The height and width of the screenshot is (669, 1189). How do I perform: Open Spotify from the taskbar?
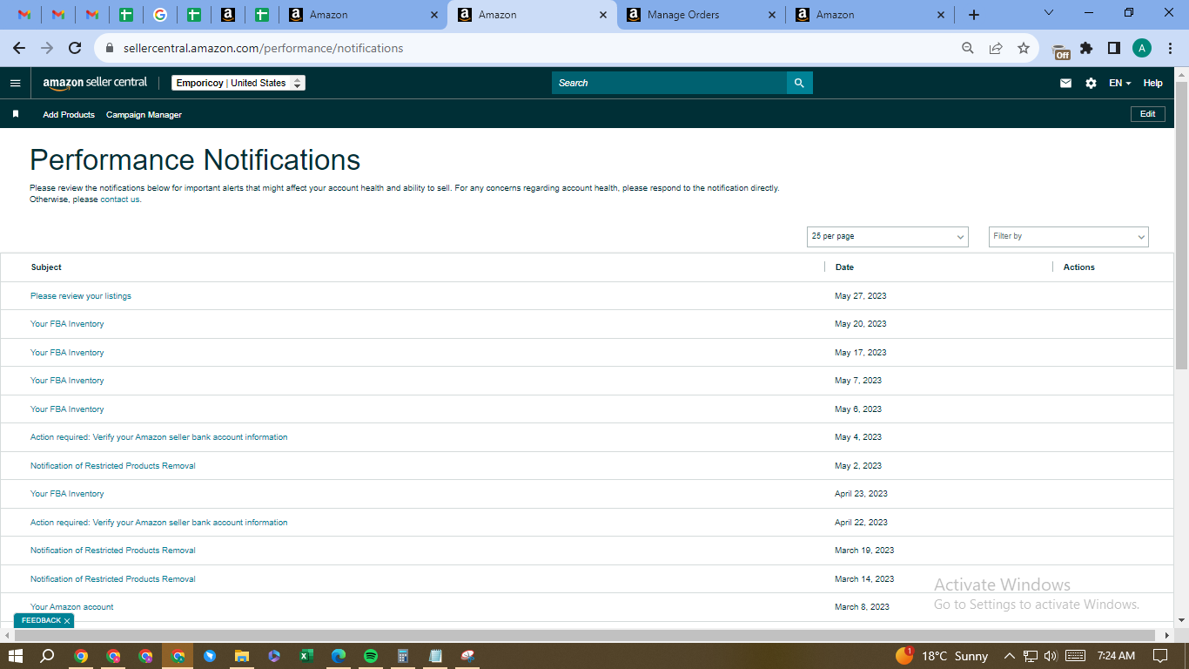371,655
